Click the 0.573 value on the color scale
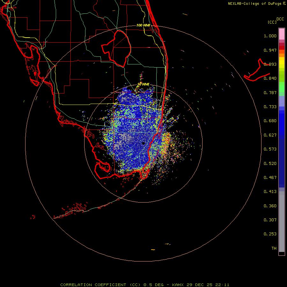 270,149
